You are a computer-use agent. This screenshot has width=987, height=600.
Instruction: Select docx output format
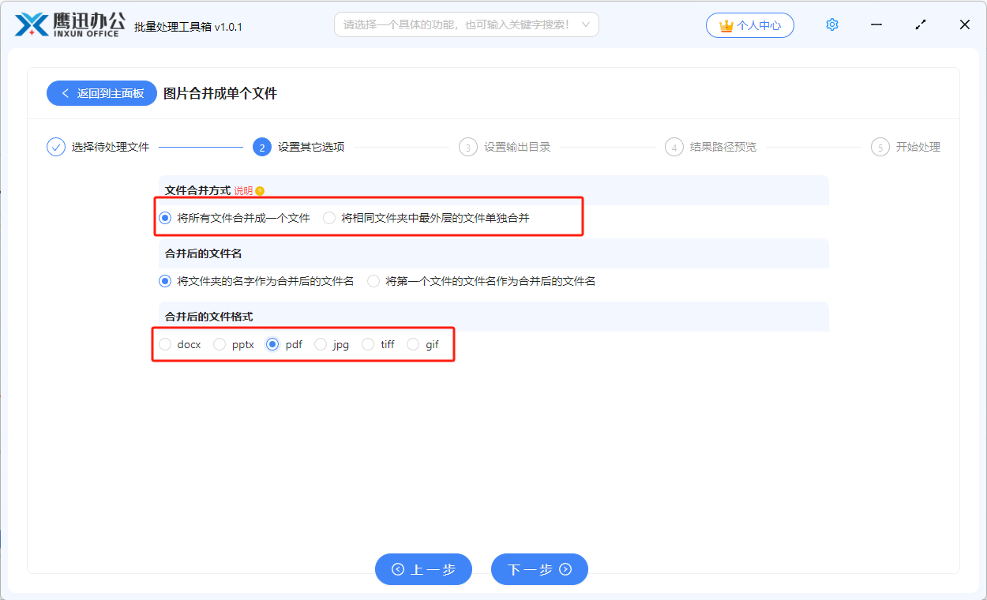click(180, 344)
